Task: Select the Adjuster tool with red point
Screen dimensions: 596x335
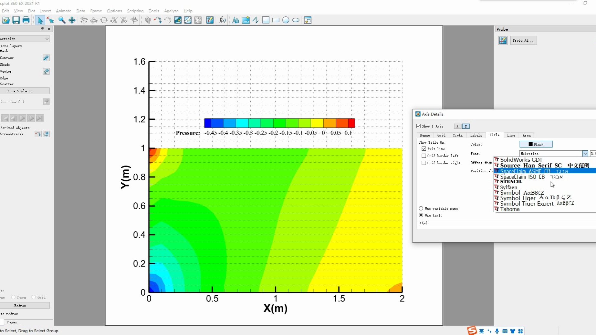Action: tap(50, 20)
